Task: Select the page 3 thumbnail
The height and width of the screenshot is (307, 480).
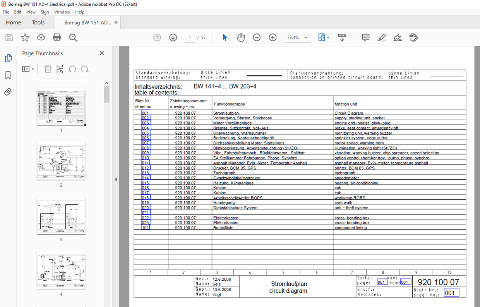Action: 61,216
